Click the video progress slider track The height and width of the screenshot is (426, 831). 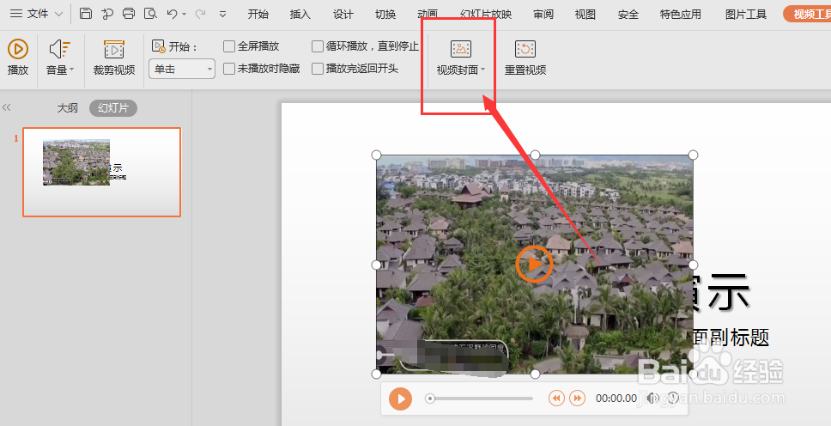(482, 399)
